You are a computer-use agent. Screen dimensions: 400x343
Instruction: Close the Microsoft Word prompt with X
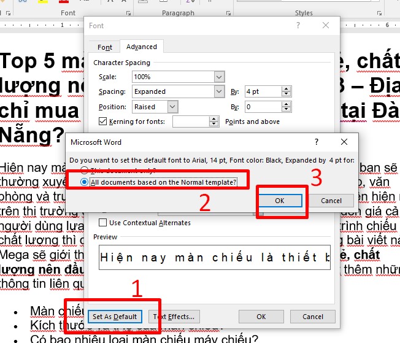click(x=344, y=142)
